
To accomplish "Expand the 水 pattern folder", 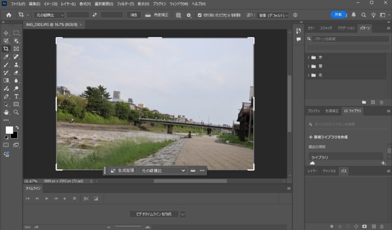I will pos(308,75).
